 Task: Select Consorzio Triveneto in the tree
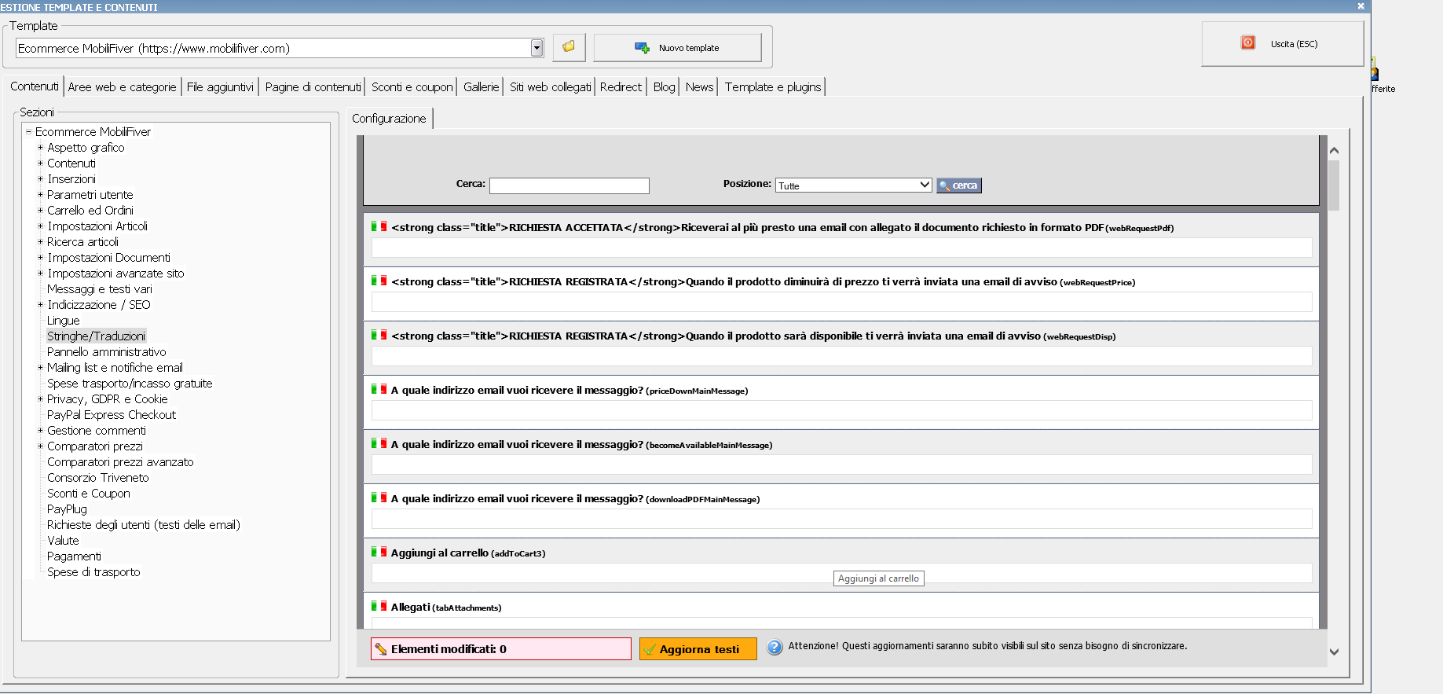point(98,478)
